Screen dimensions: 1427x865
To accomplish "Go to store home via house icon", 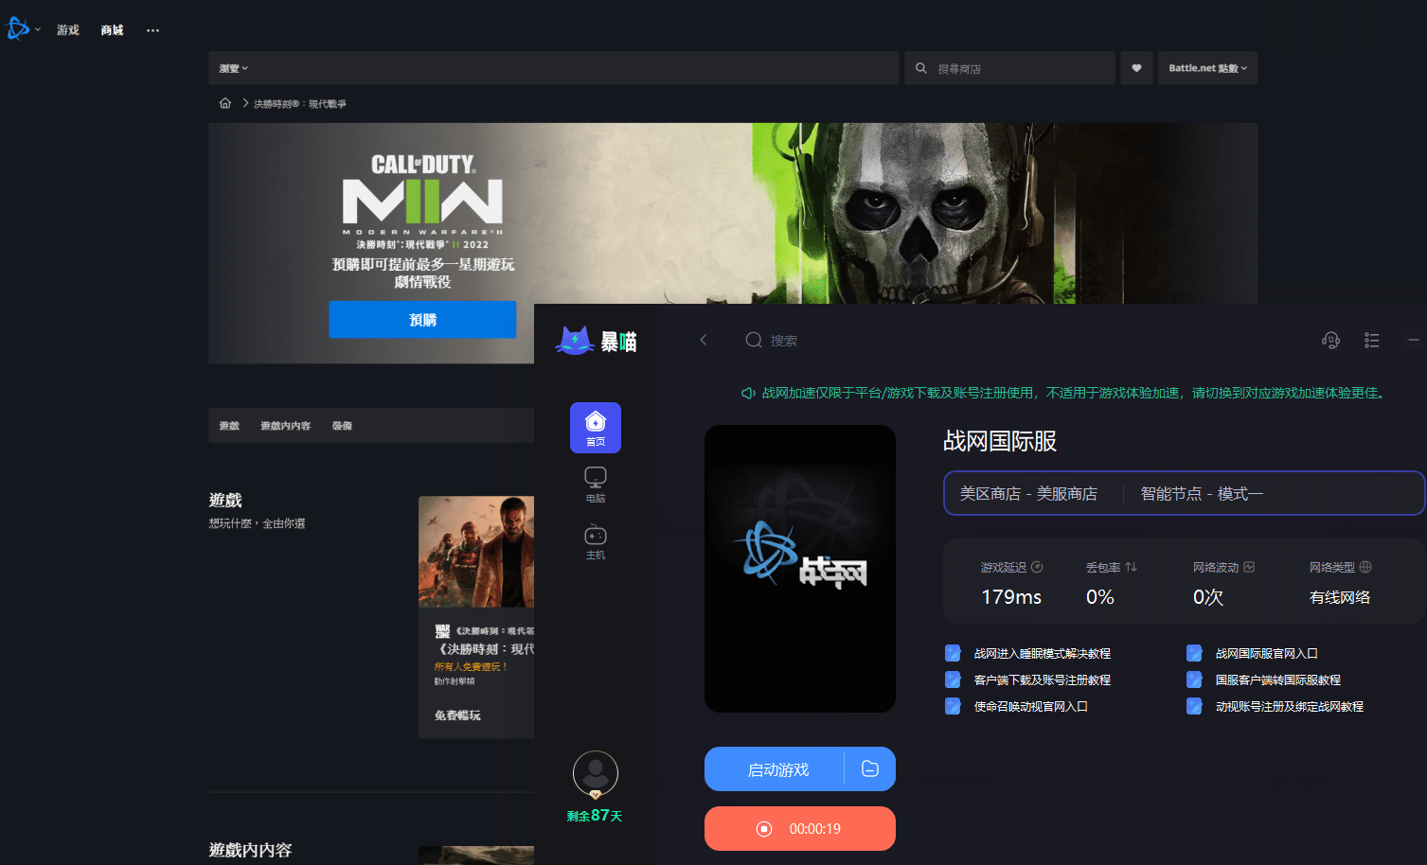I will pos(225,103).
